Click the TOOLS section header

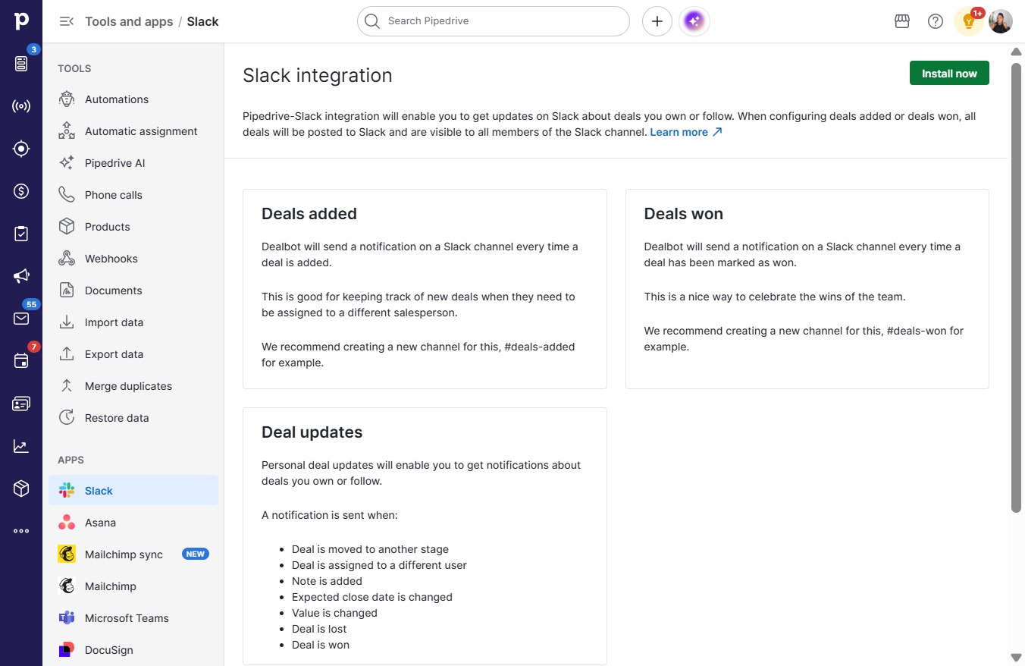[74, 68]
